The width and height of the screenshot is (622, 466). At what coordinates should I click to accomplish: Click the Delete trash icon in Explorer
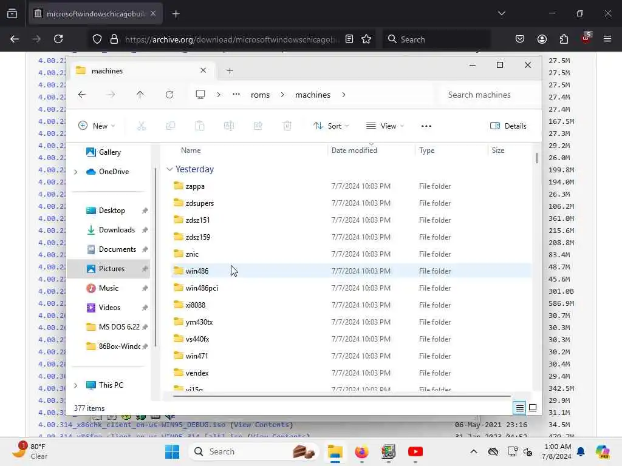(287, 126)
